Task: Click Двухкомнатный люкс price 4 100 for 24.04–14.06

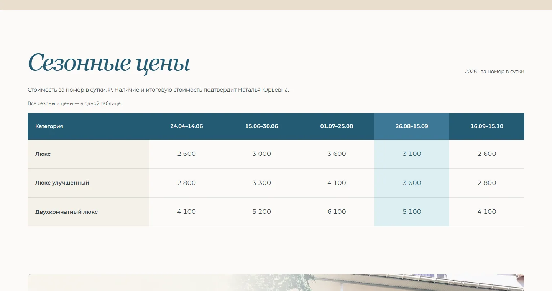Action: coord(187,212)
